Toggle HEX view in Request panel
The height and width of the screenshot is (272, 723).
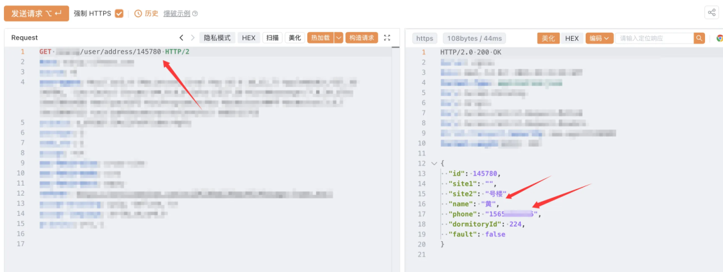click(248, 38)
